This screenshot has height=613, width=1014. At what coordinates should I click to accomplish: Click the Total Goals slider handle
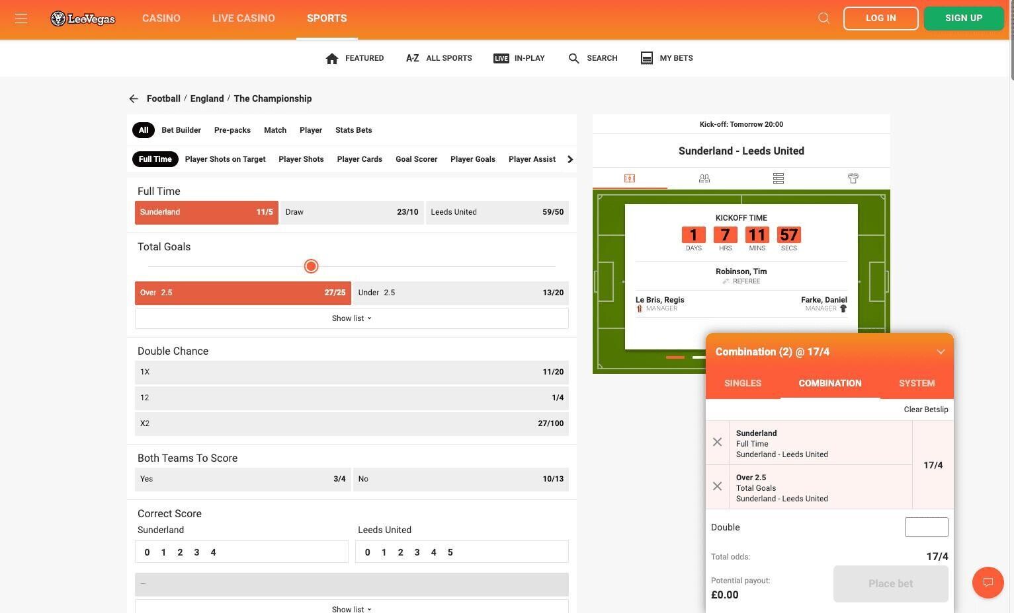click(311, 266)
